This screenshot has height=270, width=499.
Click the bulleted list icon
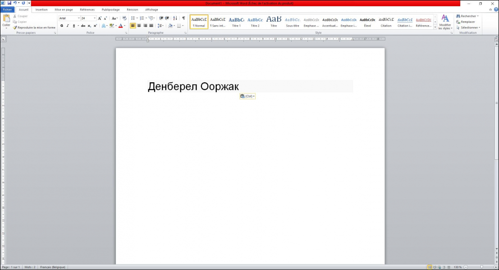pos(133,18)
